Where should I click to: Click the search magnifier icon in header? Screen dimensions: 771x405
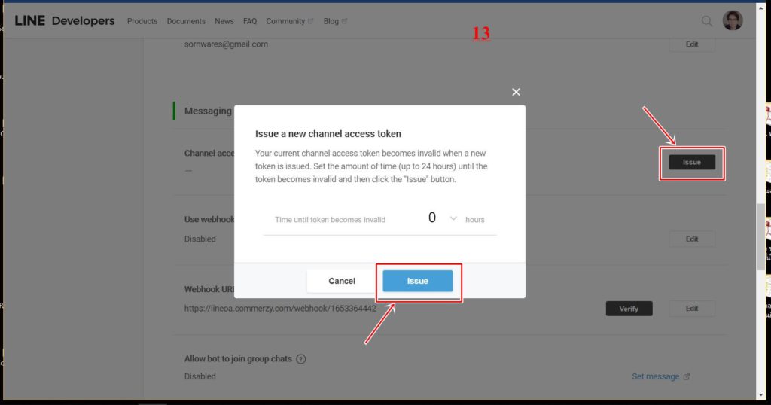coord(706,21)
